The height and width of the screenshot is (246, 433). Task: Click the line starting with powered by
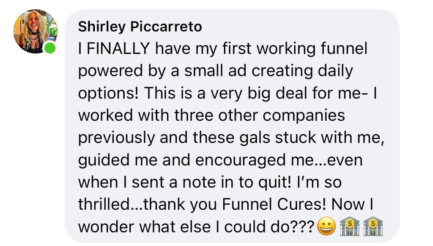pos(215,71)
